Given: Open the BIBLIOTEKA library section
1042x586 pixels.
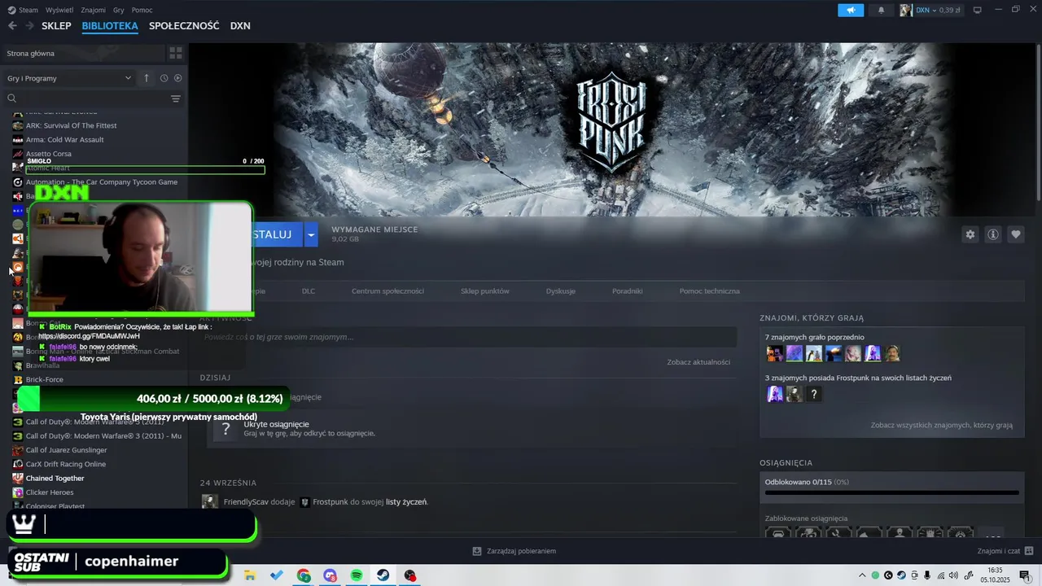Looking at the screenshot, I should 110,26.
